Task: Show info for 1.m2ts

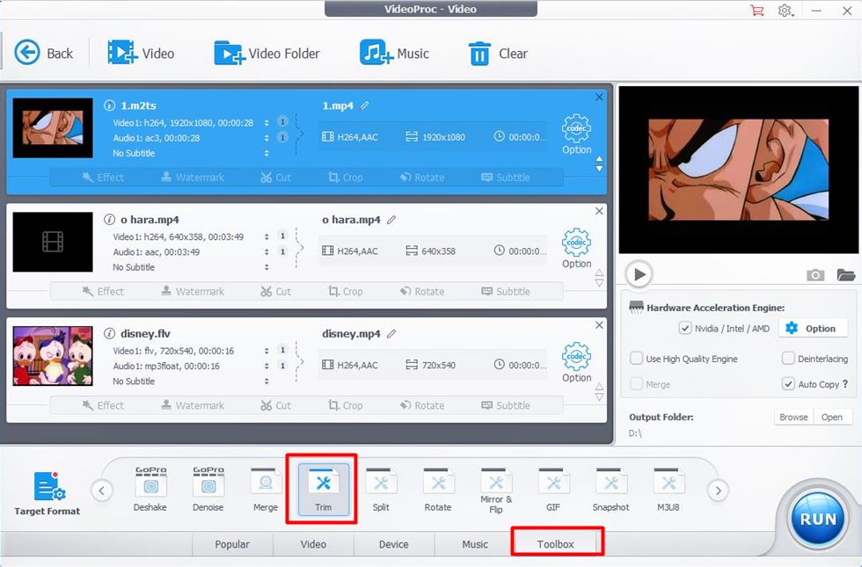Action: click(109, 105)
